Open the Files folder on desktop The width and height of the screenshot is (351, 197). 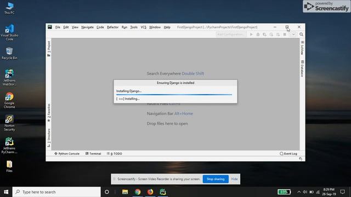9,166
